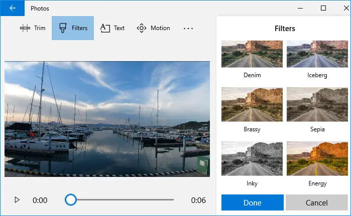Click the Done button
Viewport: 351px width, 216px height.
pyautogui.click(x=252, y=202)
